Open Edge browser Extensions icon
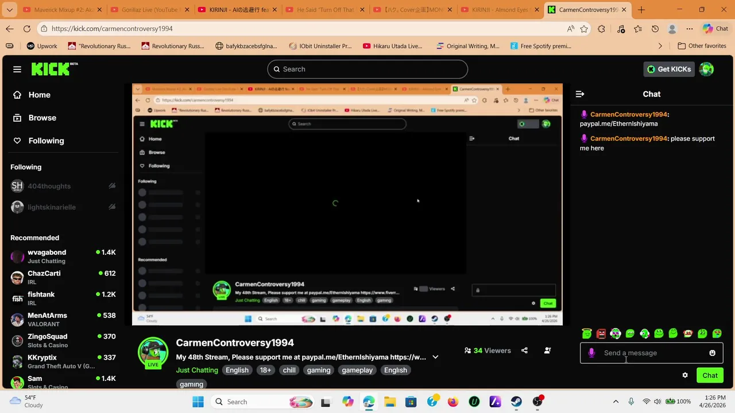This screenshot has height=413, width=735. point(601,29)
